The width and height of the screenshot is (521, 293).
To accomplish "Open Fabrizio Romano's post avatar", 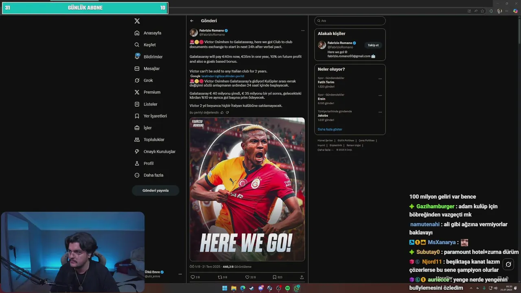I will click(194, 33).
